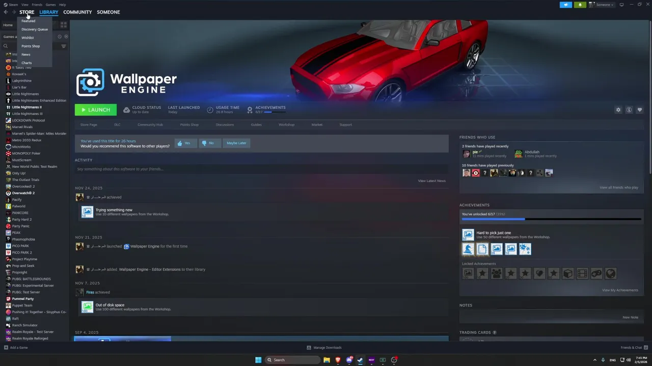Open the green notifications bell
This screenshot has width=652, height=366.
tap(580, 5)
